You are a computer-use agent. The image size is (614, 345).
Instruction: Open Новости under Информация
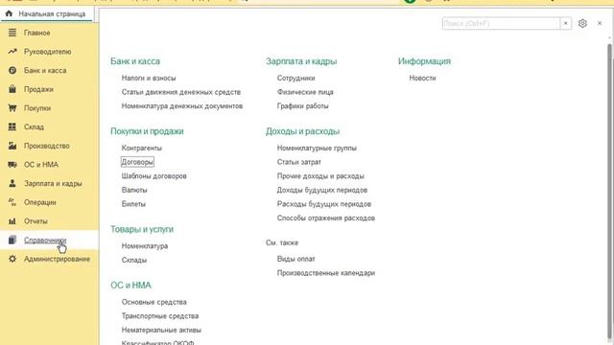click(x=422, y=78)
